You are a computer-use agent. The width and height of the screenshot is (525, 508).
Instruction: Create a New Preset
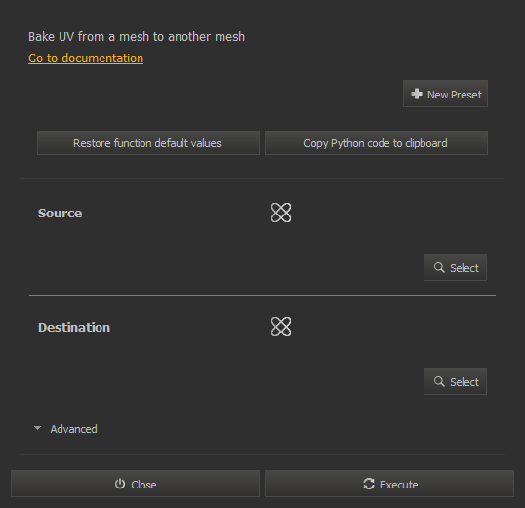[x=445, y=94]
